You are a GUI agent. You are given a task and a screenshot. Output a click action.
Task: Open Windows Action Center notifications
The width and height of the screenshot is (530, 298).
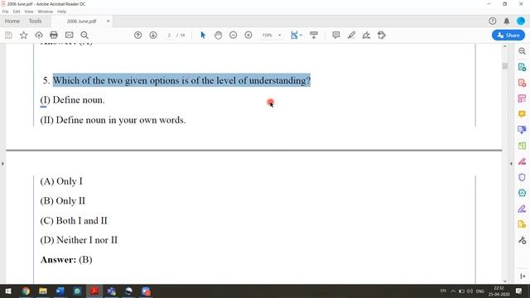click(x=519, y=291)
